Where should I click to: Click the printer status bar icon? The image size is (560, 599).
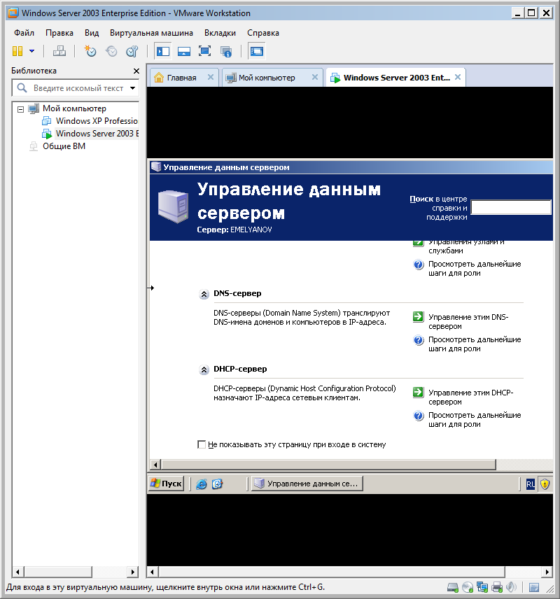(x=497, y=587)
